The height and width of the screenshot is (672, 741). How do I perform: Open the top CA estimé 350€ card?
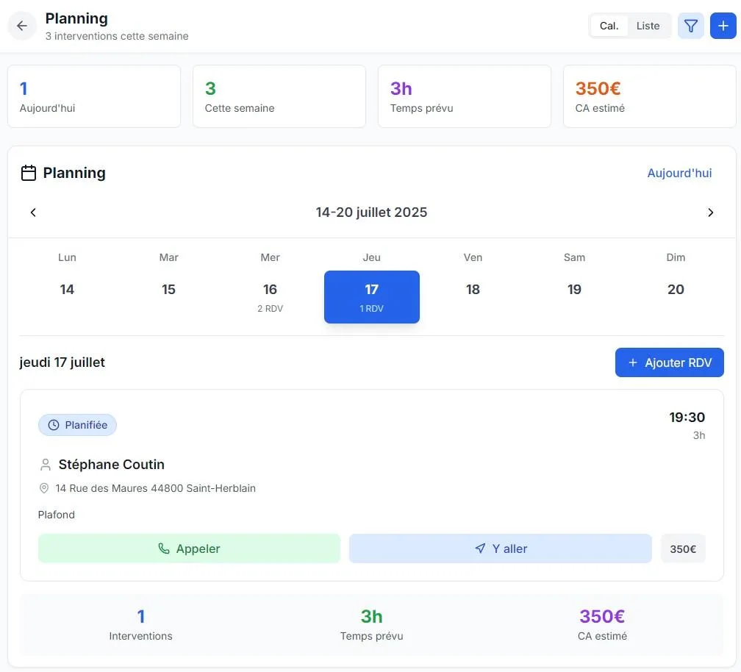tap(650, 96)
